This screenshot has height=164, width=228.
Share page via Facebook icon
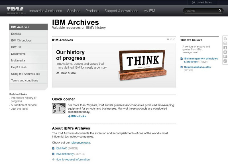coord(225,48)
